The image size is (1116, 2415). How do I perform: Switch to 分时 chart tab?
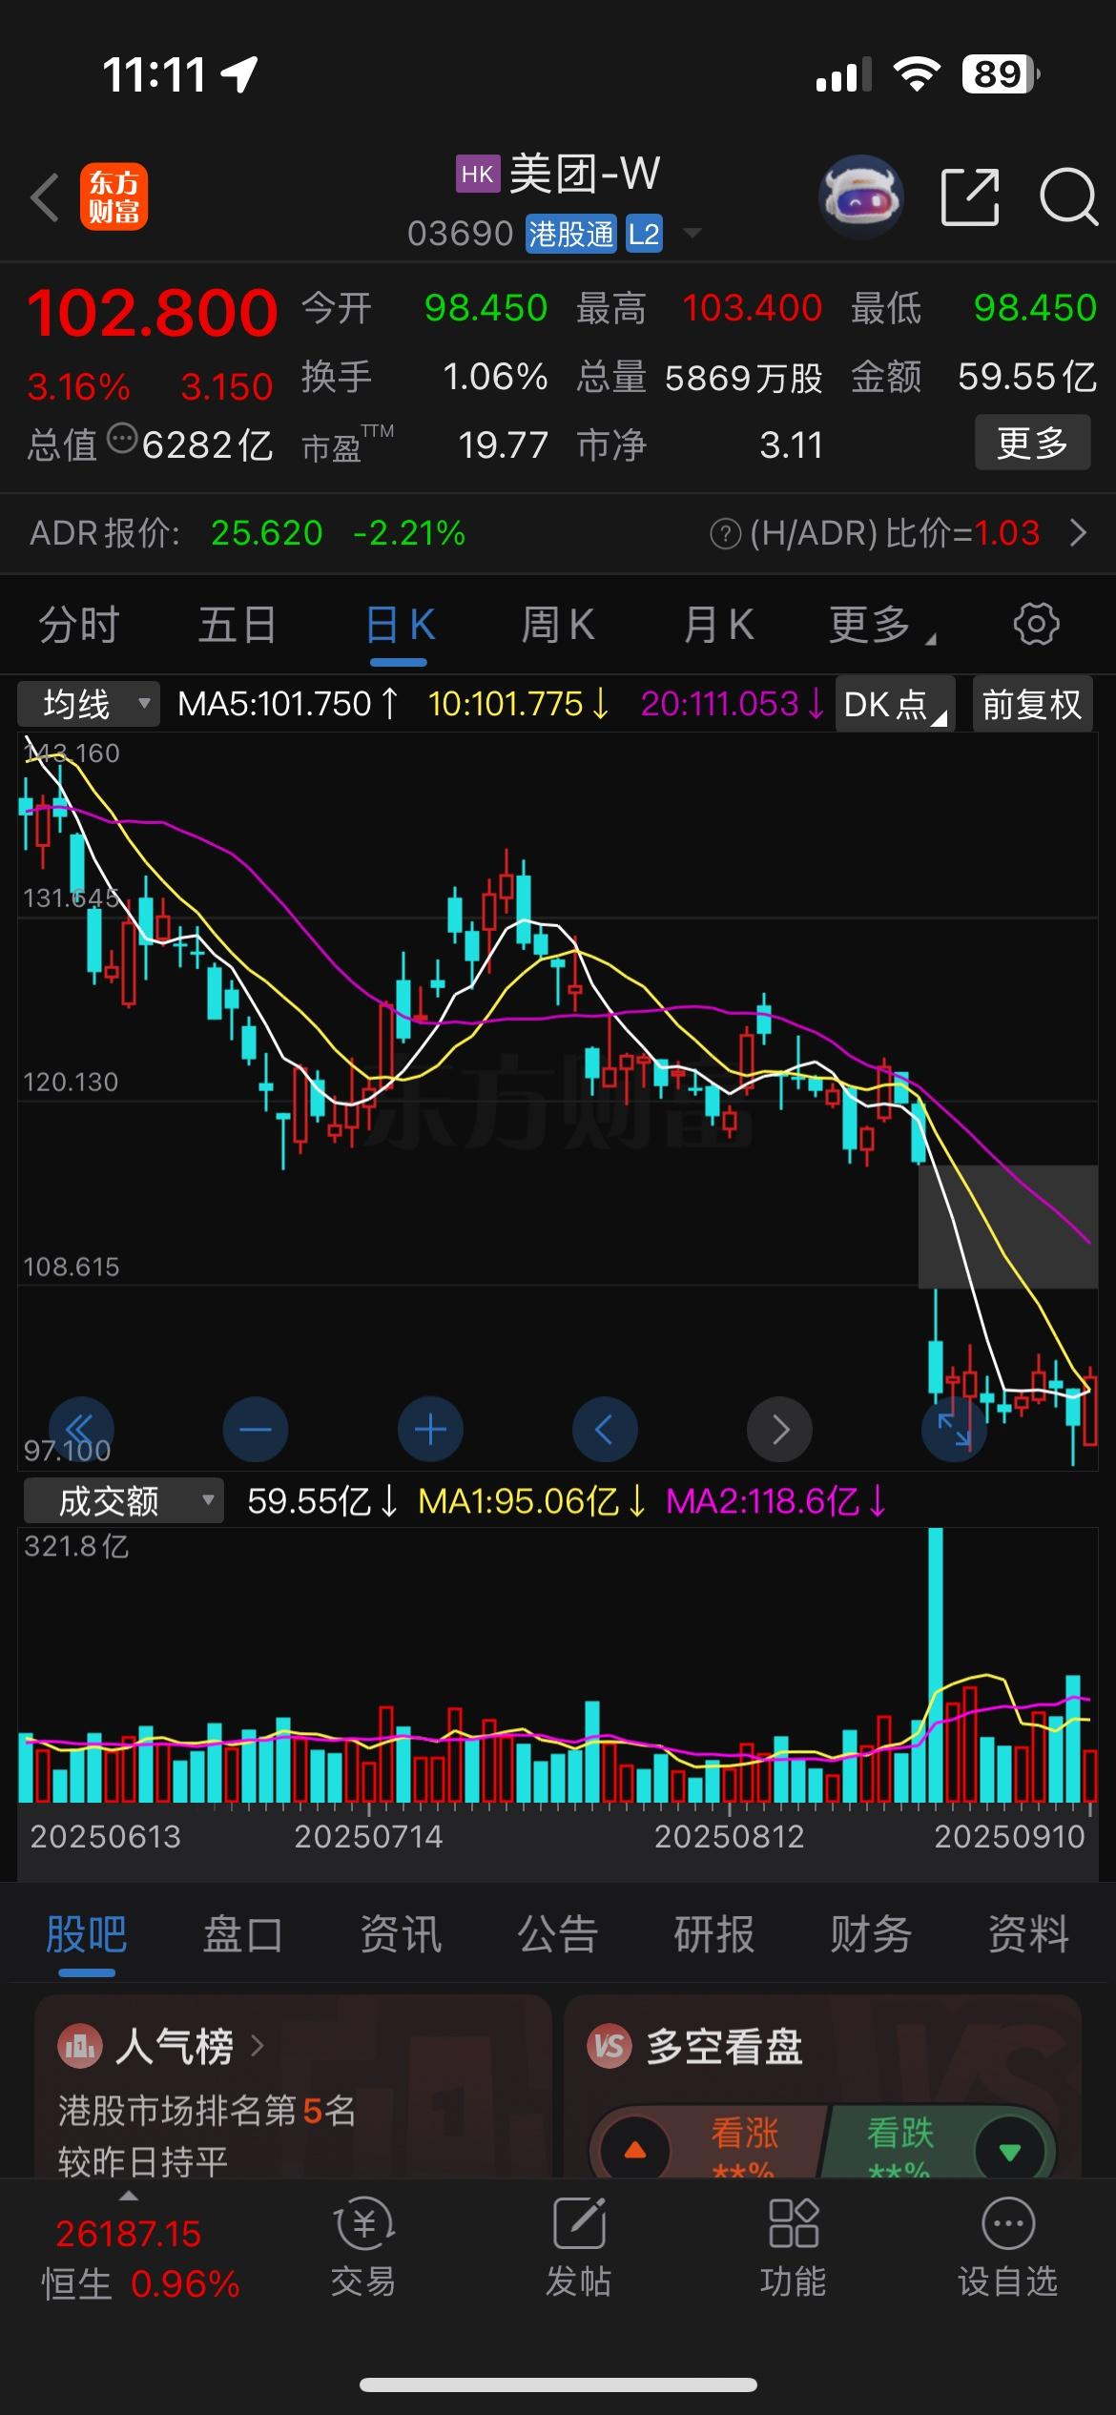pyautogui.click(x=79, y=626)
